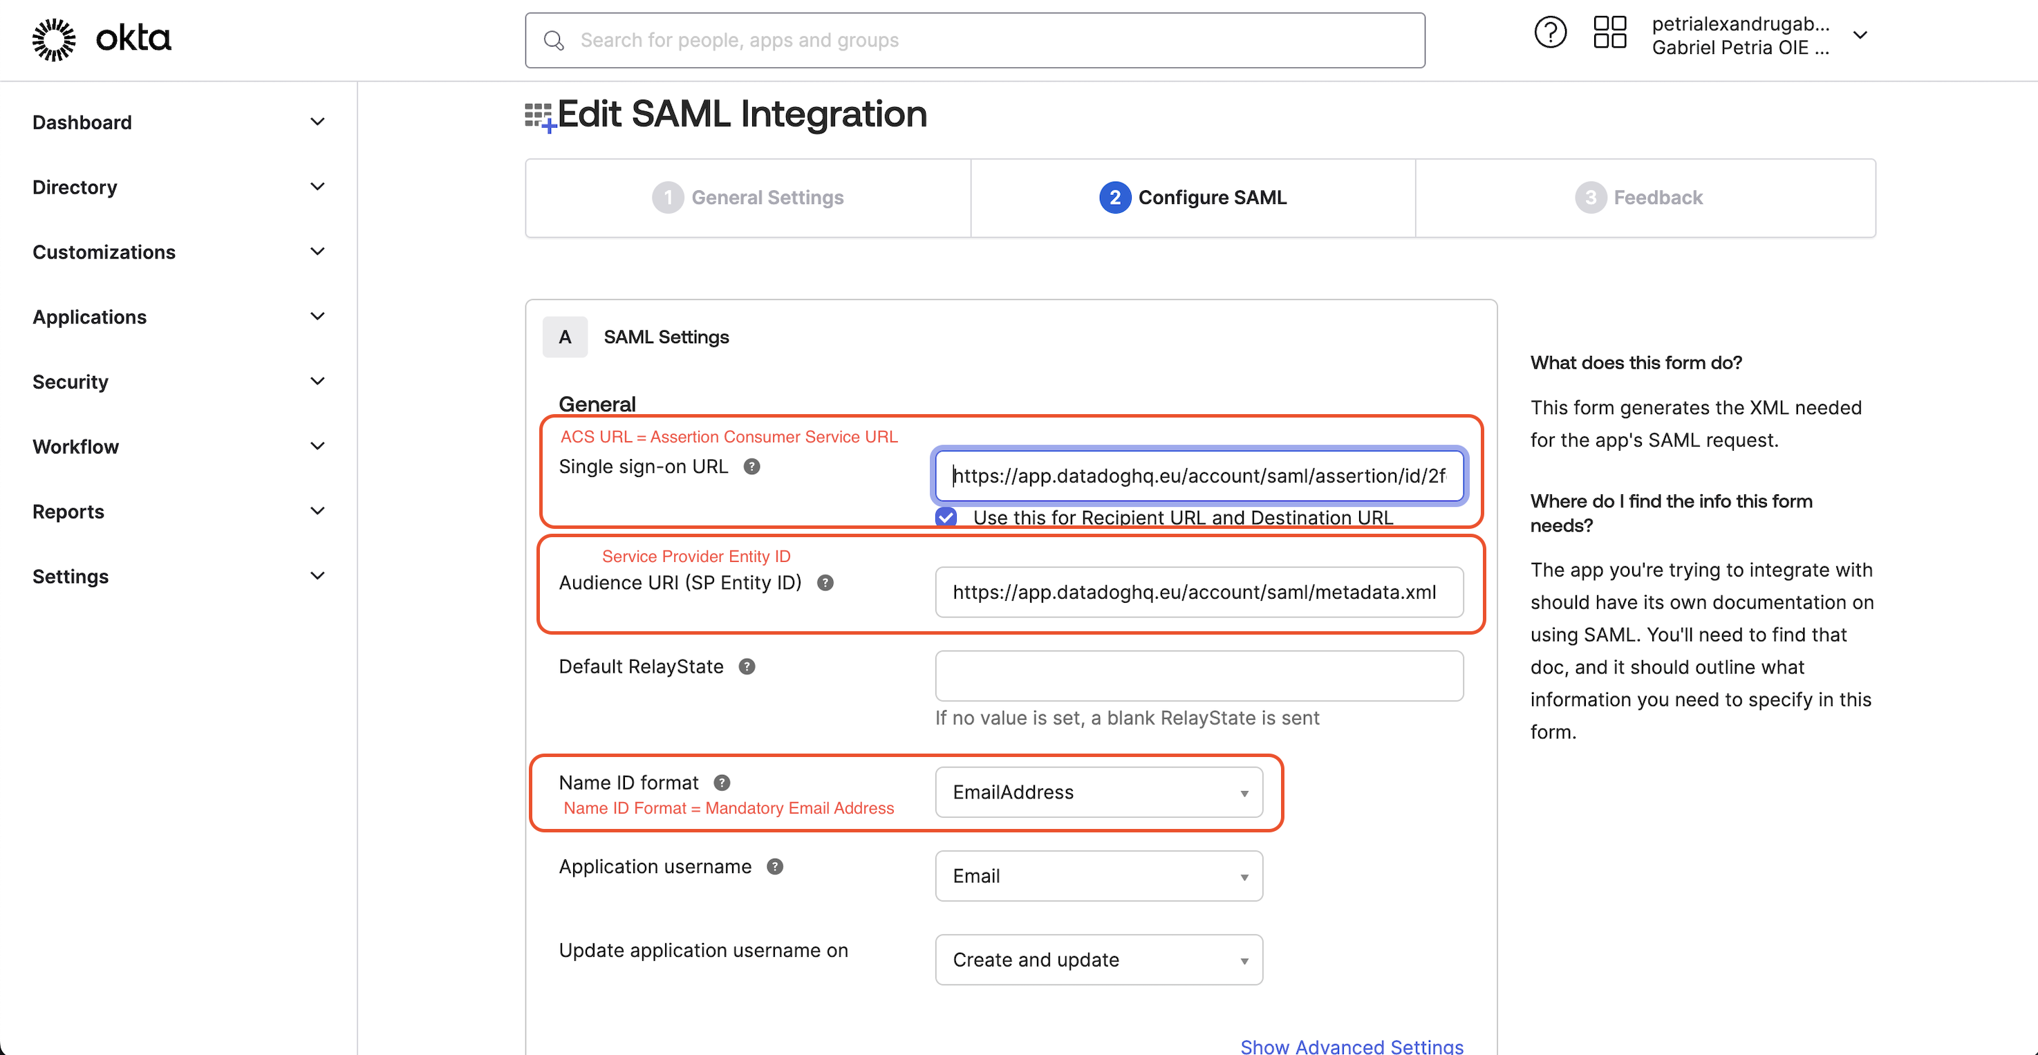Click help icon beside Name ID format

pos(721,783)
